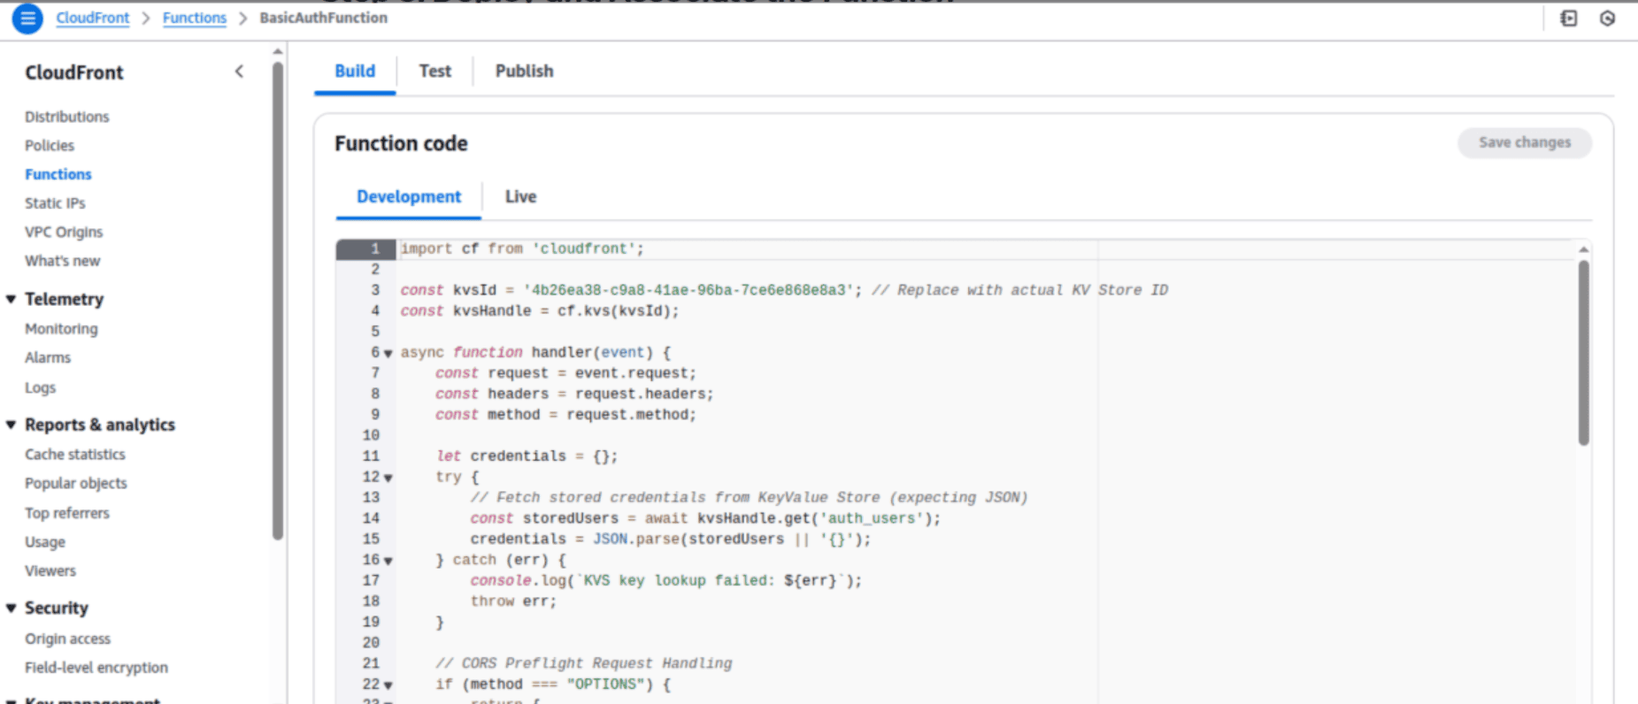
Task: Switch to the Test tab
Action: (x=434, y=71)
